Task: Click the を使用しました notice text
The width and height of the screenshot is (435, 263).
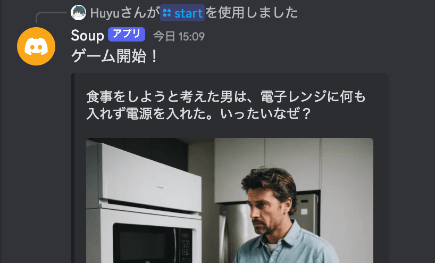Action: pyautogui.click(x=252, y=13)
